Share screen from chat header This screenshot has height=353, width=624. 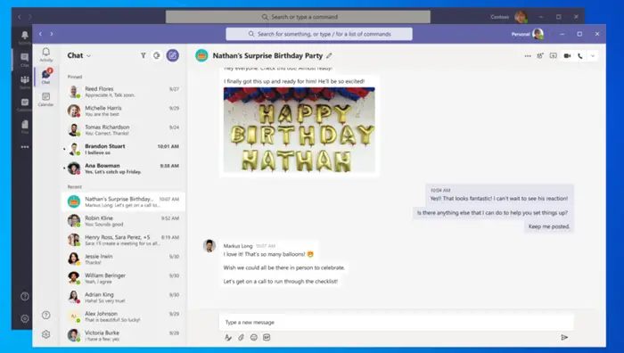554,56
